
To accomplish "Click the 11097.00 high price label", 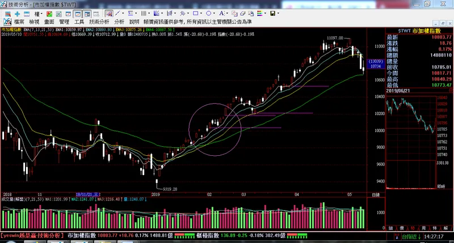I will [x=335, y=38].
